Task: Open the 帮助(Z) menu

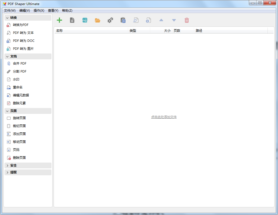Action: [67, 11]
